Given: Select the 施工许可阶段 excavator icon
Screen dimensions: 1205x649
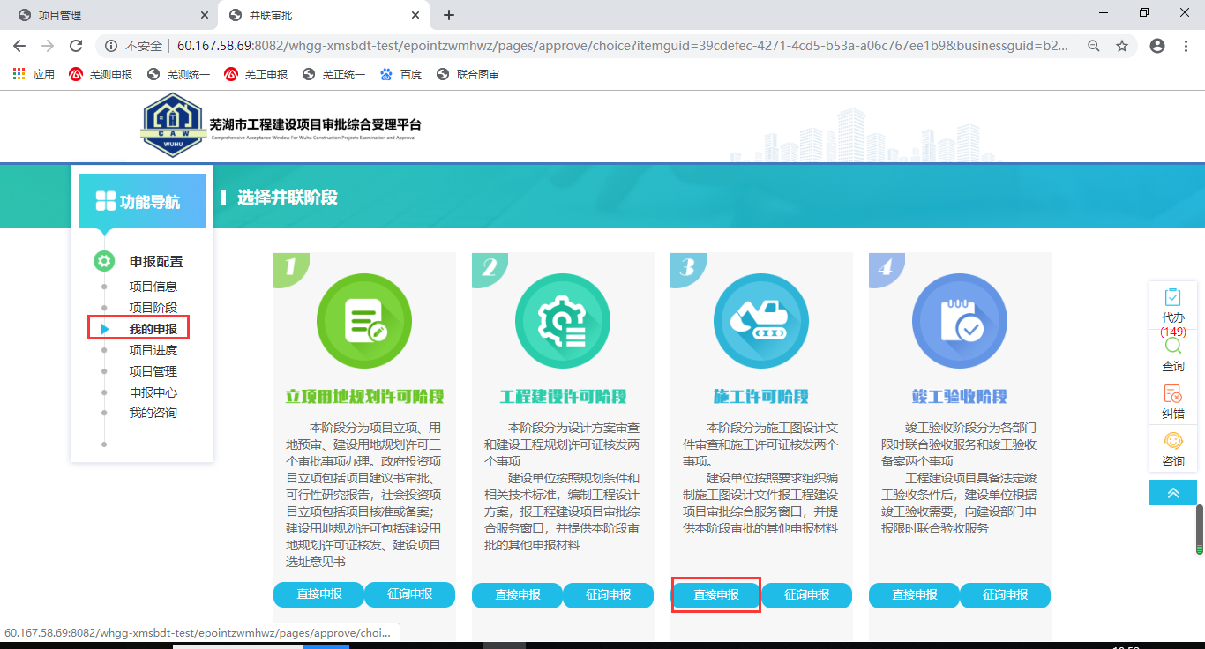Looking at the screenshot, I should coord(760,320).
